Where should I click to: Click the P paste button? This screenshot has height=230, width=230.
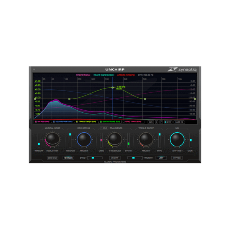pos(161,122)
